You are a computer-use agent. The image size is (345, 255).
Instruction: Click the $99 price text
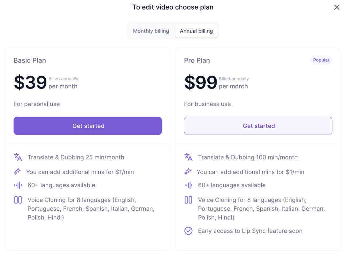click(x=201, y=82)
